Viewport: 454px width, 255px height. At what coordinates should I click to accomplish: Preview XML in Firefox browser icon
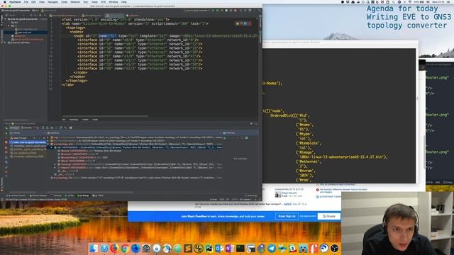tap(241, 23)
